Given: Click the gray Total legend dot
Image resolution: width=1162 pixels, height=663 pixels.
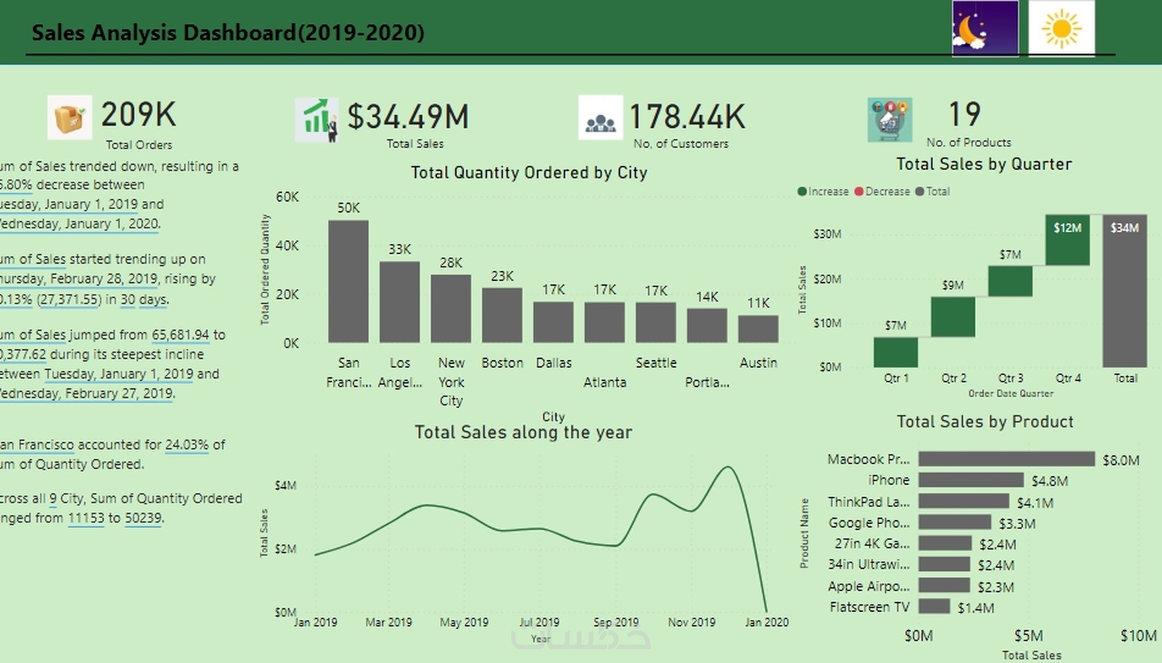Looking at the screenshot, I should pos(920,191).
